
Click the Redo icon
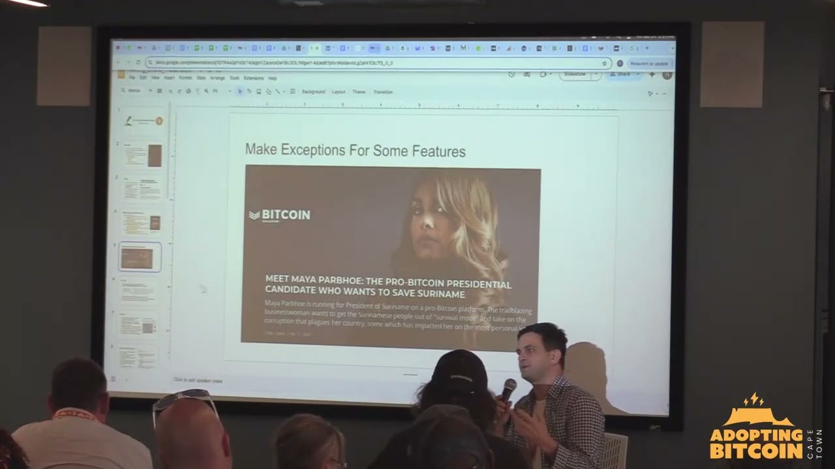179,91
